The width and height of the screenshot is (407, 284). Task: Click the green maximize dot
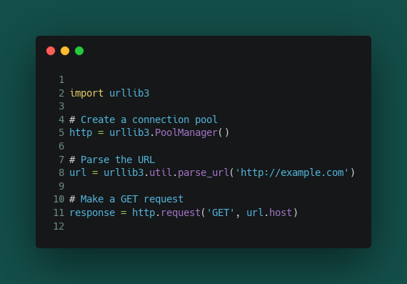coord(79,51)
